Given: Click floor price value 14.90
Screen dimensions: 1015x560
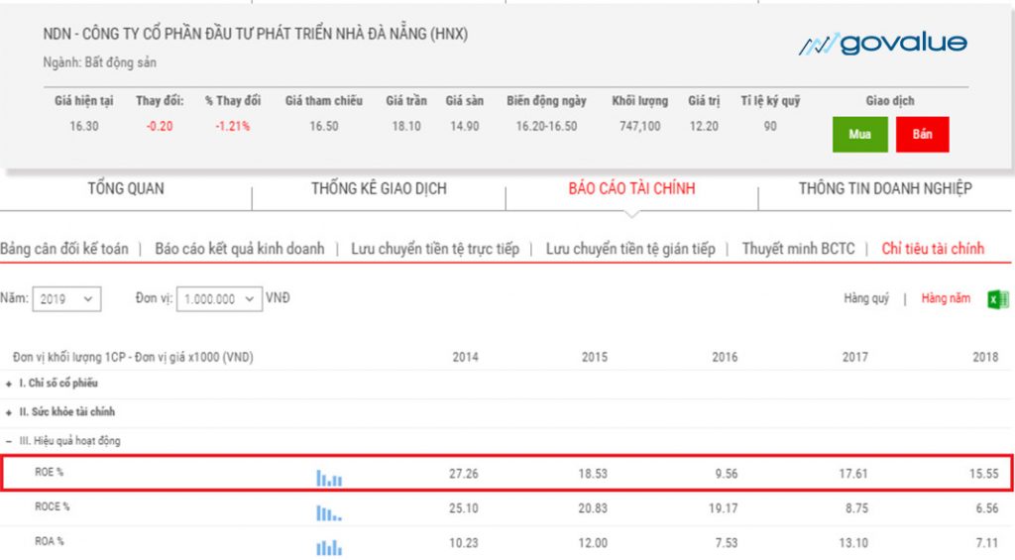Looking at the screenshot, I should pos(465,126).
